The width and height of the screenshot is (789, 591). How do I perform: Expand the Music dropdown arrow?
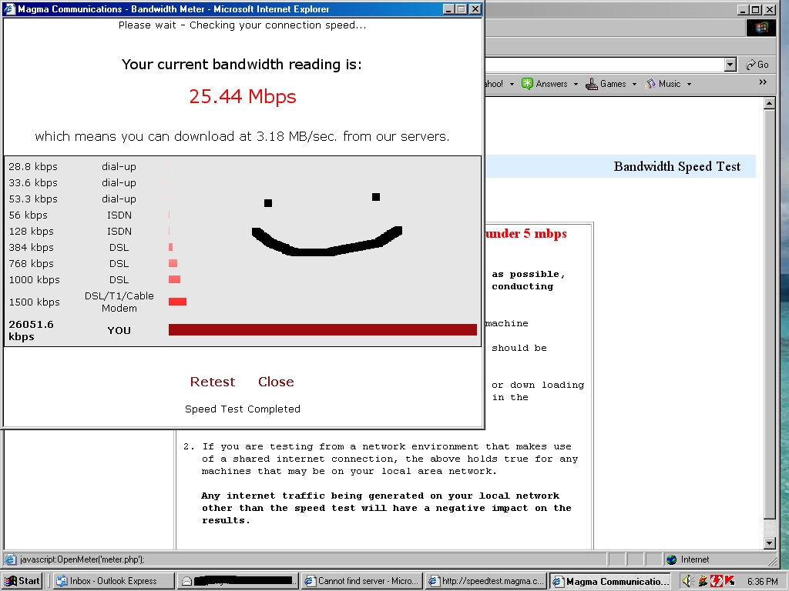689,84
